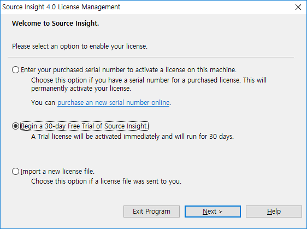Image resolution: width=307 pixels, height=229 pixels.
Task: Click the horizontal separator line under the instructions
Action: (x=151, y=57)
